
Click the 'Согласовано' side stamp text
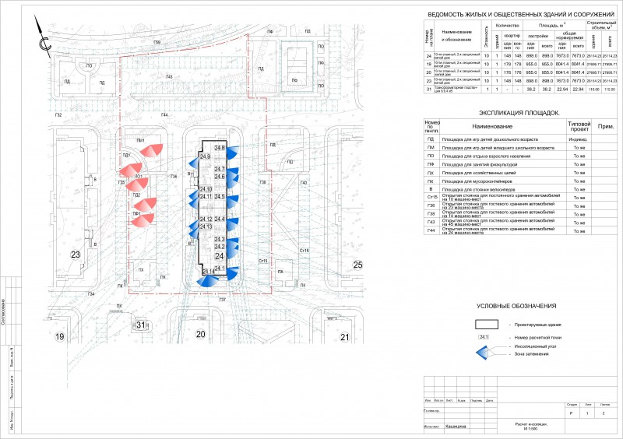pos(3,312)
